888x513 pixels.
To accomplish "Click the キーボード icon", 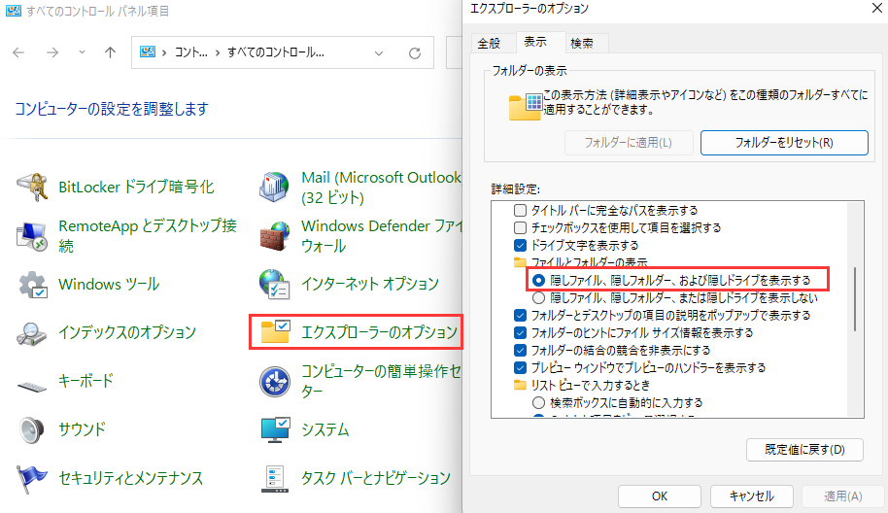I will (x=33, y=381).
